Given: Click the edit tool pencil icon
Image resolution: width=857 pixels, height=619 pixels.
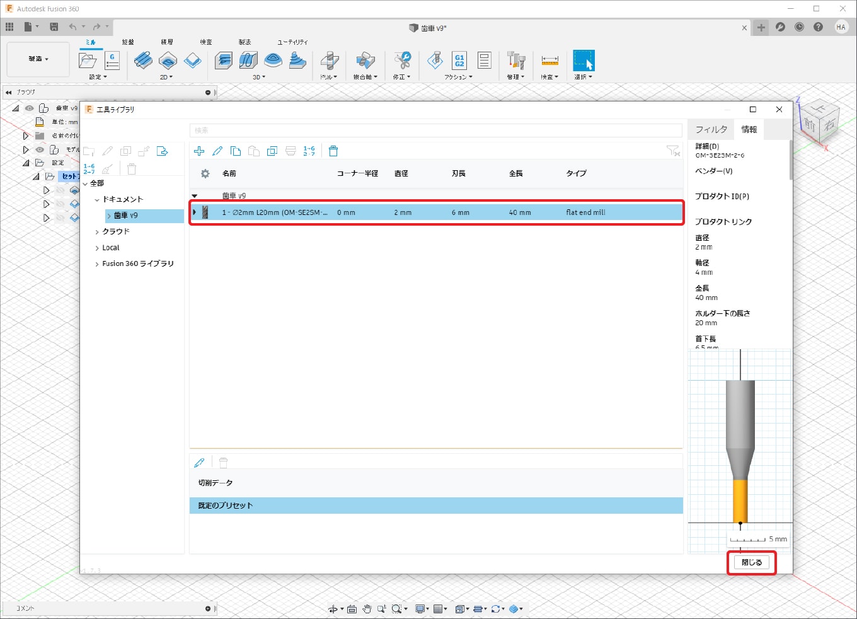Looking at the screenshot, I should pos(217,151).
